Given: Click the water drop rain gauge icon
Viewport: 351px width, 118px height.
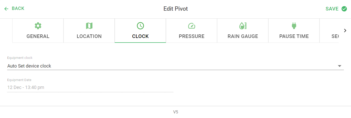Looking at the screenshot, I should pos(243,25).
